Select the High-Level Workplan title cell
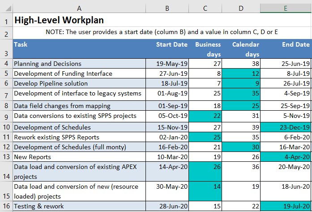Screen dimensions: 312x212 click(x=79, y=20)
